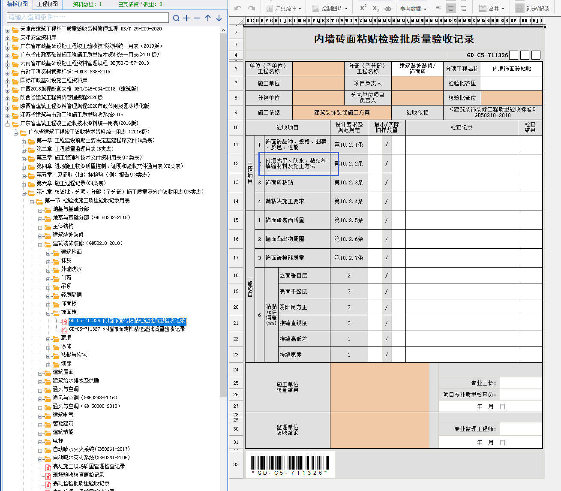The image size is (561, 491).
Task: Click the barcode GD-C5-711326 image
Action: [x=290, y=464]
